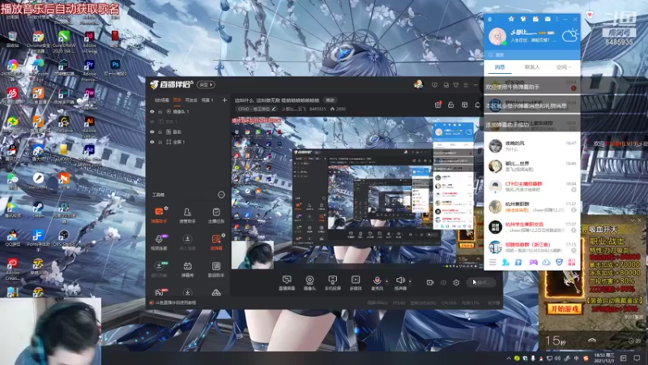
Task: Open the QQ games controller icon
Action: [534, 262]
